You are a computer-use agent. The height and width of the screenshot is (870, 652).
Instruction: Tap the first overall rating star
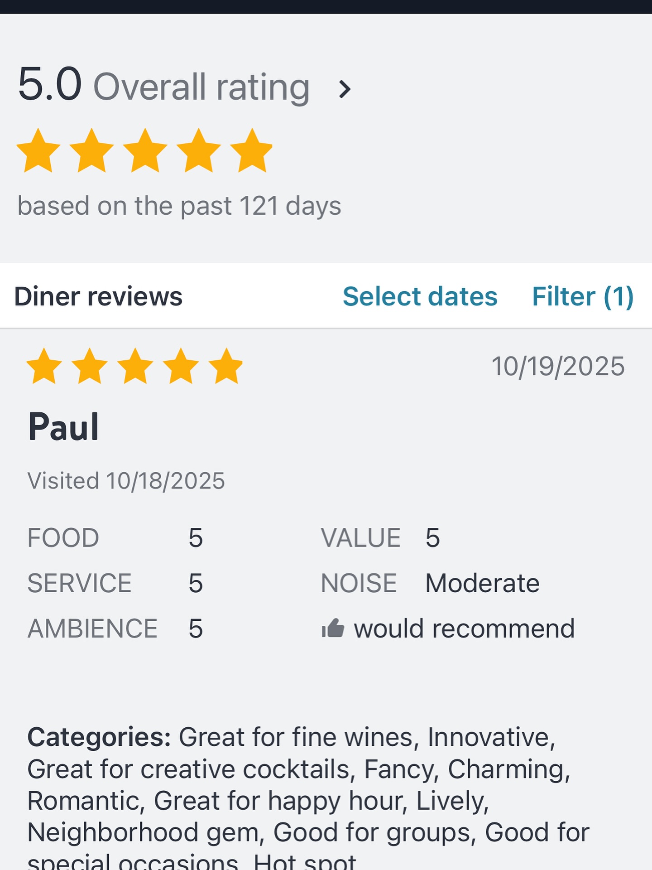point(38,150)
